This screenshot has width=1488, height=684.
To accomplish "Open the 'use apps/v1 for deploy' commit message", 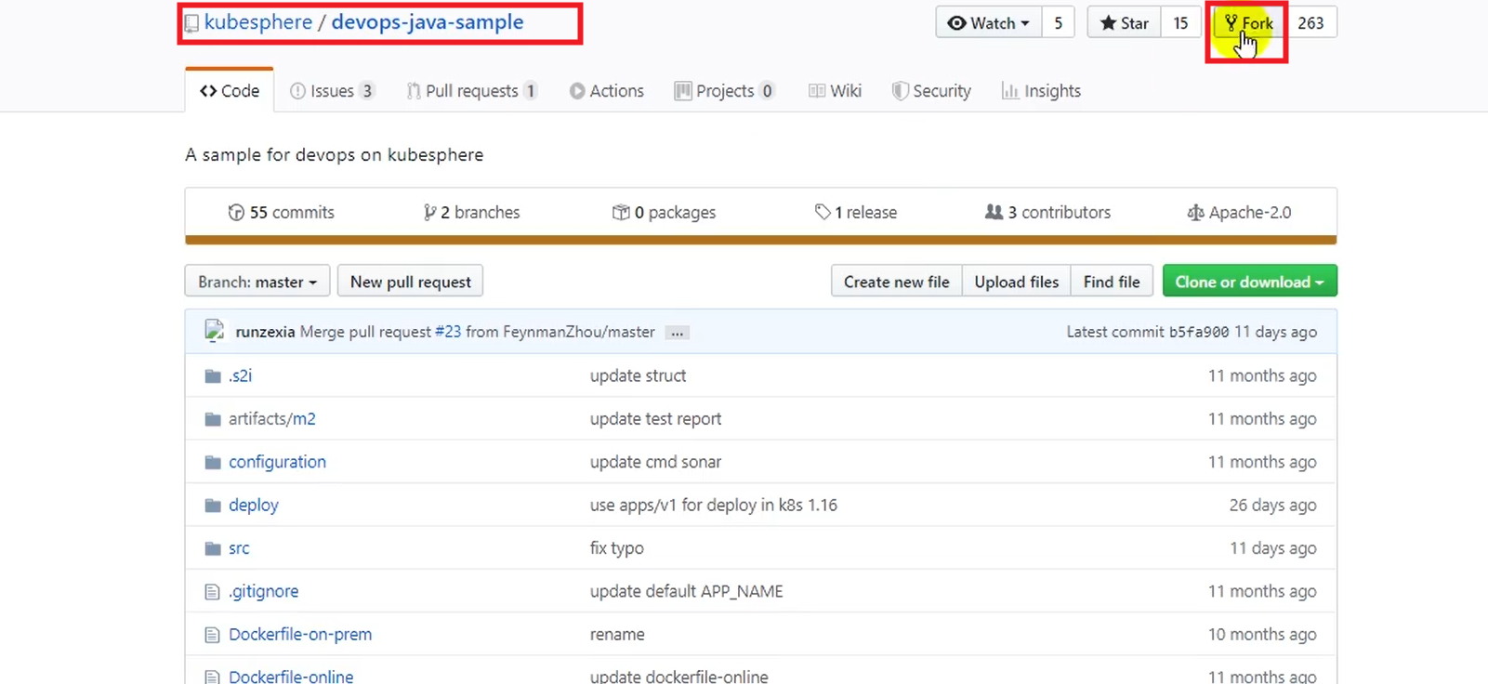I will [x=714, y=505].
